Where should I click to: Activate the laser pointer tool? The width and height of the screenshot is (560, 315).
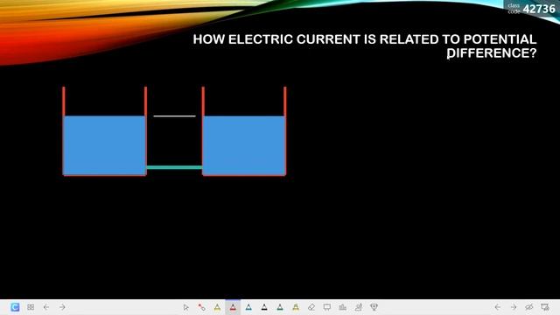tap(201, 307)
